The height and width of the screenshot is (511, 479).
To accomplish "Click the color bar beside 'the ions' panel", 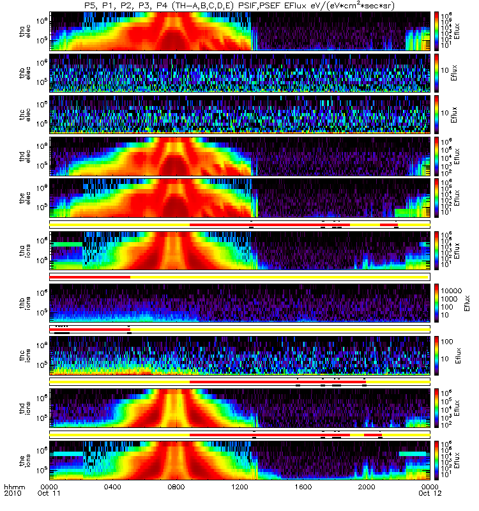I will tap(437, 461).
